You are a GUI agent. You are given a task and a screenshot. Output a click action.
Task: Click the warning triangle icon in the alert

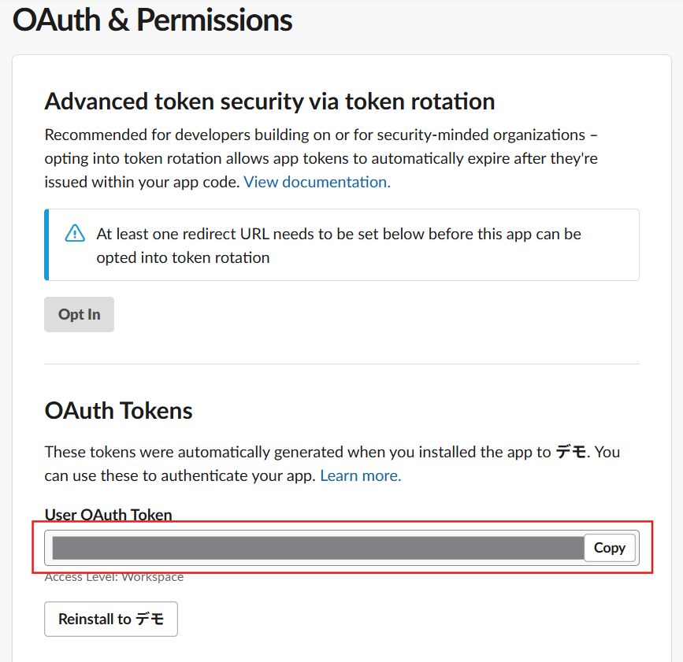tap(75, 233)
